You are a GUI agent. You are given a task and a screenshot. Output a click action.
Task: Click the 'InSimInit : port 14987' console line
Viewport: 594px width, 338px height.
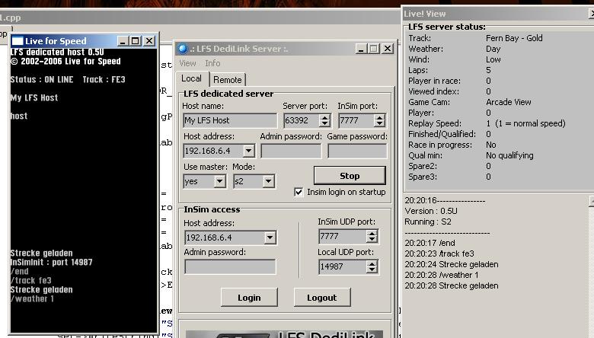52,262
